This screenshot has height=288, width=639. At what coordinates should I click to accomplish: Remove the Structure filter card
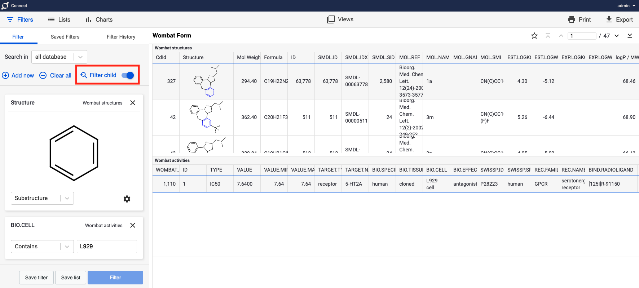coord(133,103)
